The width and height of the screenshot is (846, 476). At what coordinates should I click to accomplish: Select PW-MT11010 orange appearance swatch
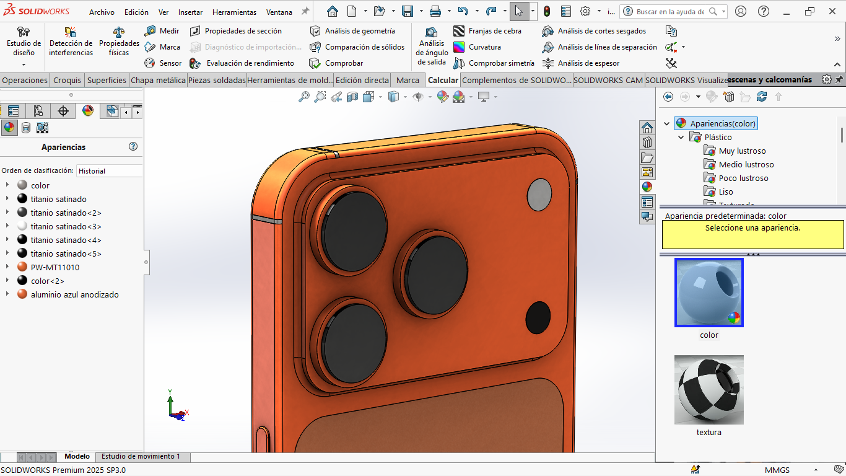click(x=22, y=267)
